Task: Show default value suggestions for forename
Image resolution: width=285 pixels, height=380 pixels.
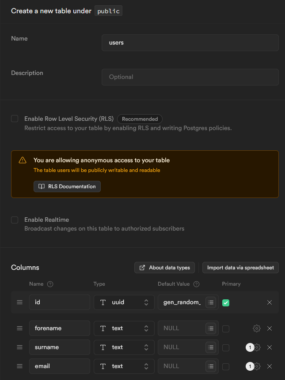Action: (211, 328)
